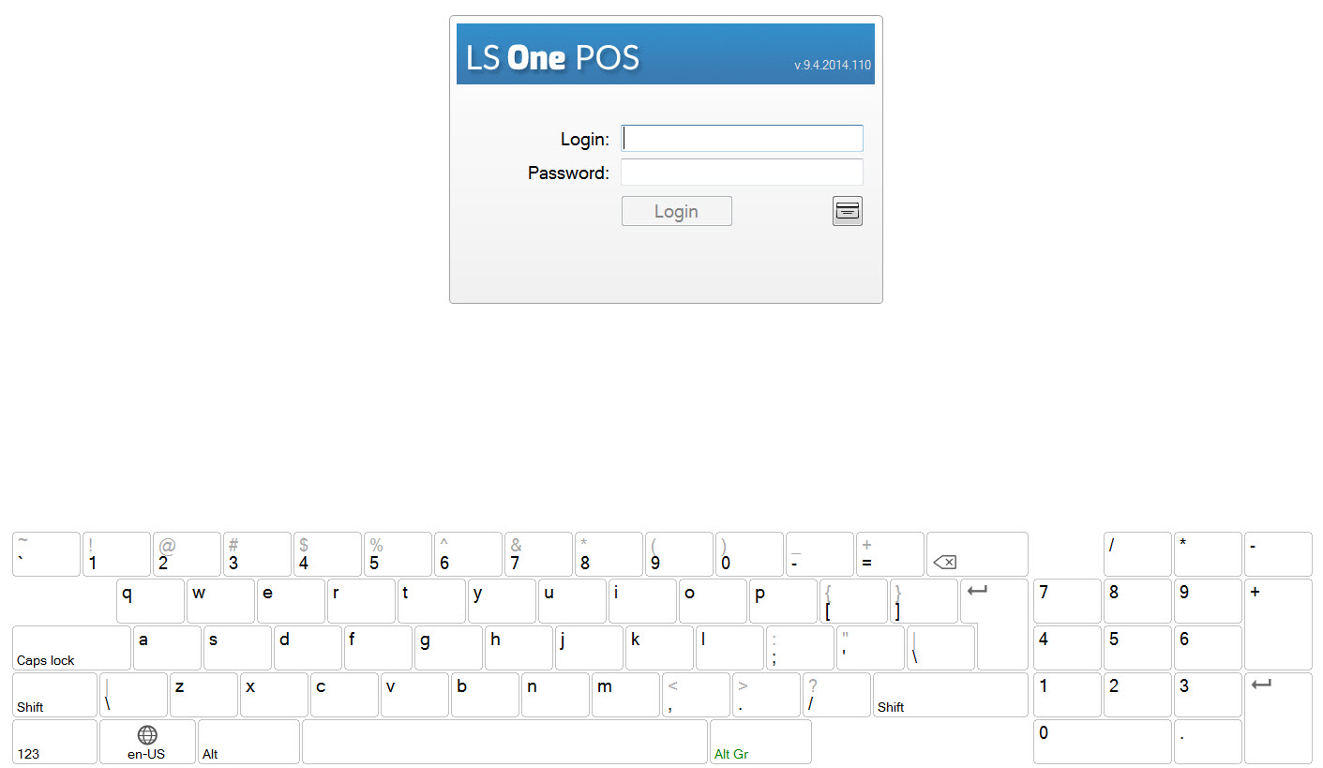Viewport: 1323px width, 768px height.
Task: Tap the space bar key
Action: (504, 742)
